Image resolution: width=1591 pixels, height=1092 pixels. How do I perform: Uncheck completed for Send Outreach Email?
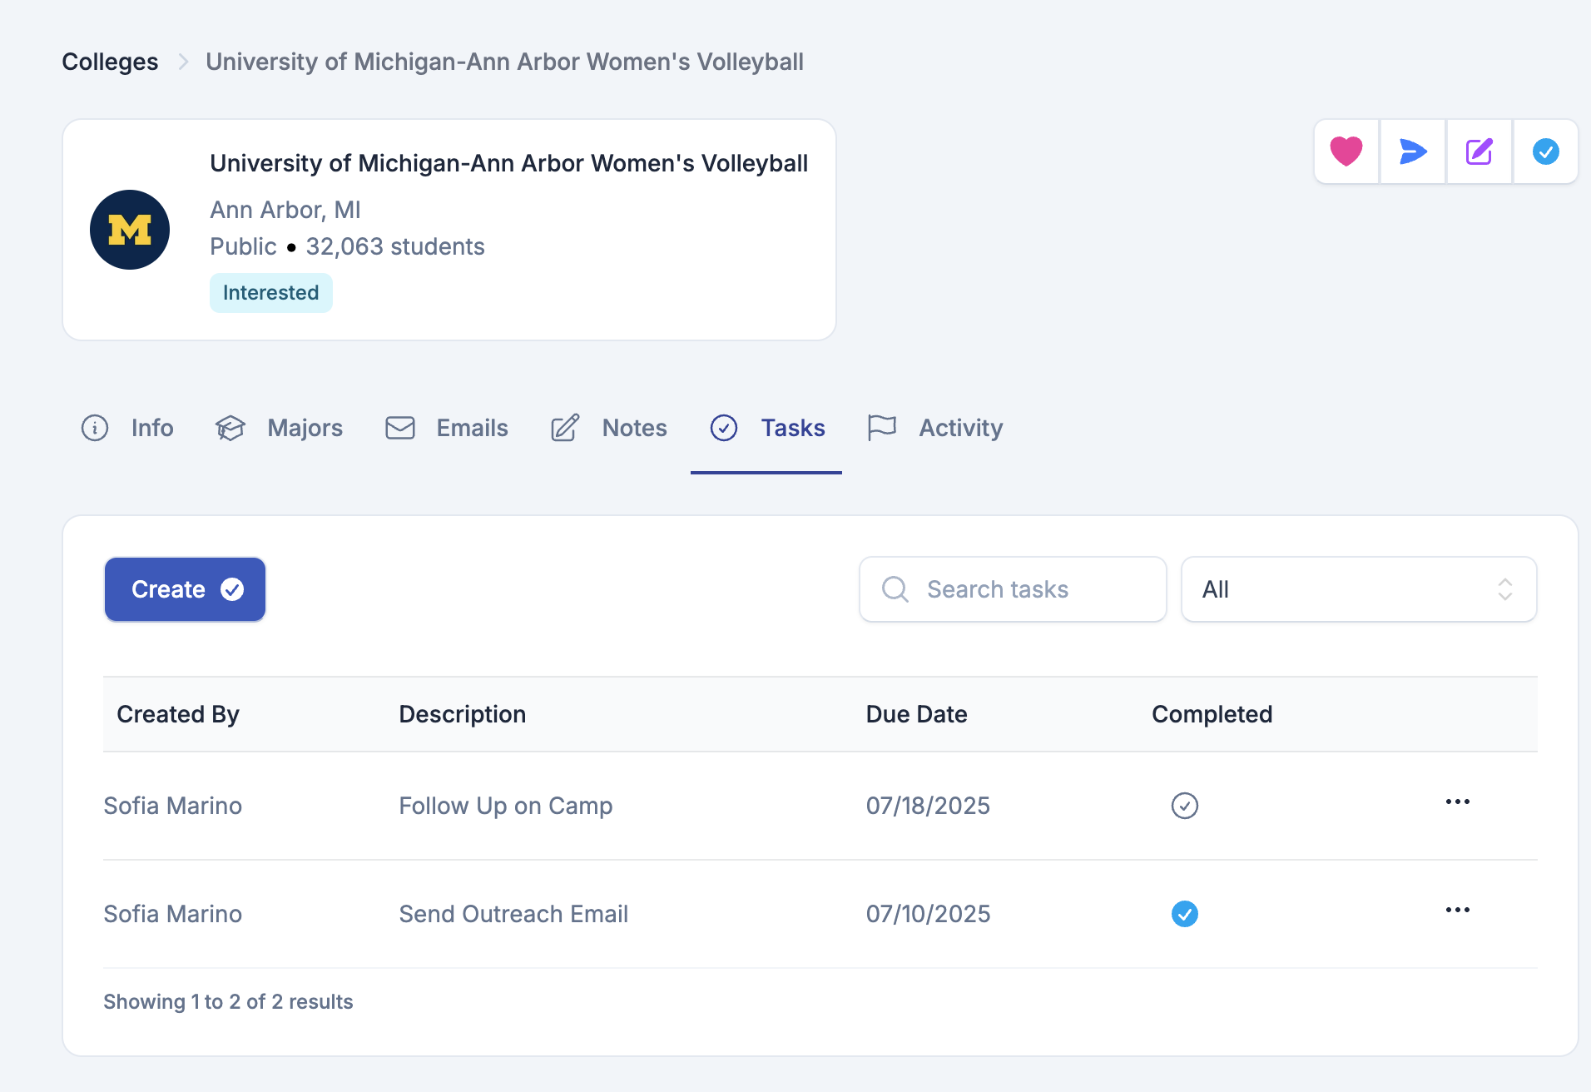[x=1185, y=914]
